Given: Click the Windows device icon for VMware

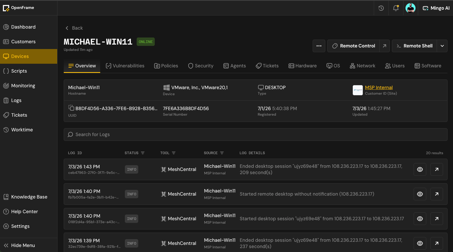Looking at the screenshot, I should 166,88.
